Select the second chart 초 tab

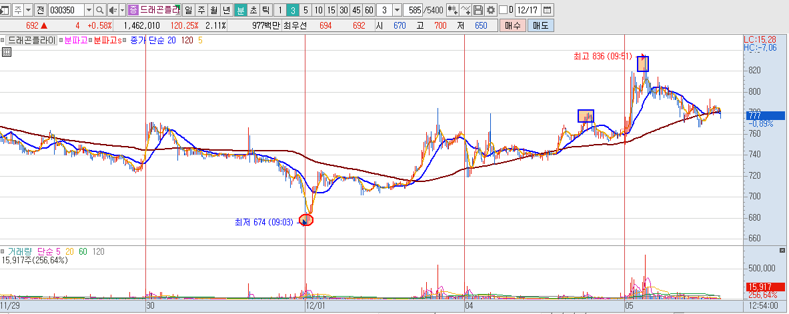(253, 9)
